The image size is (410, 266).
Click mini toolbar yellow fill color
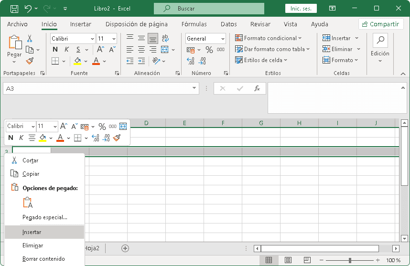pyautogui.click(x=43, y=138)
